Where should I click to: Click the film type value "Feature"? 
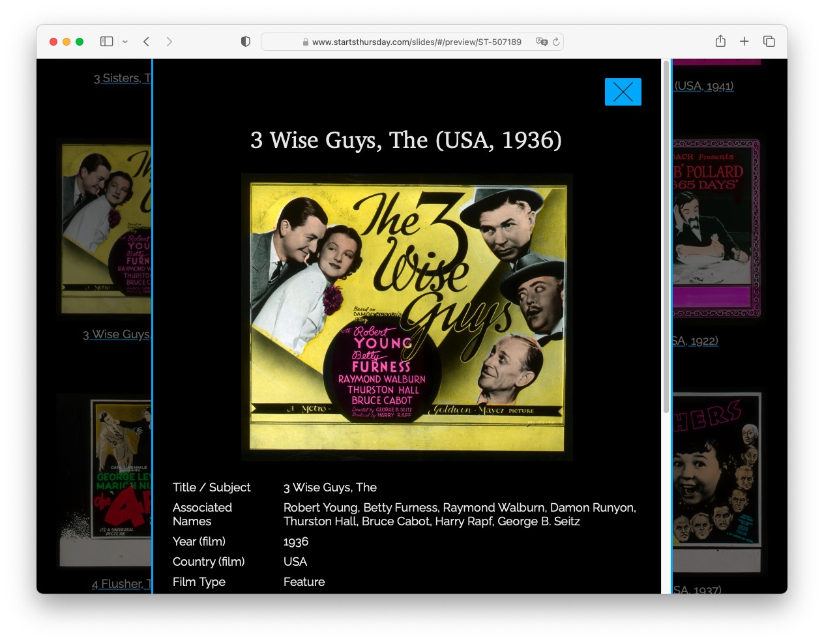pyautogui.click(x=304, y=582)
